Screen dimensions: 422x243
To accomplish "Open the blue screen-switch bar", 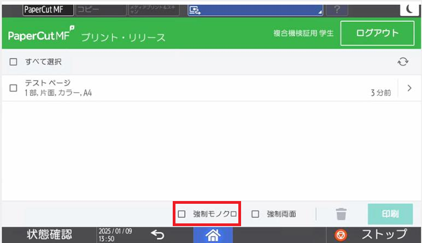I will click(255, 10).
